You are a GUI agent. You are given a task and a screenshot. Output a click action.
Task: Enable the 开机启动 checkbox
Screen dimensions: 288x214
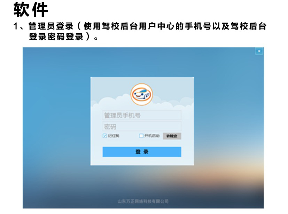pyautogui.click(x=141, y=136)
